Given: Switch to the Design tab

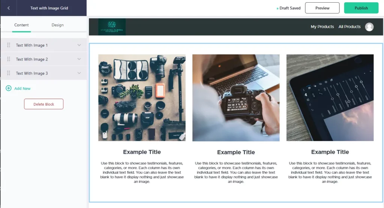Looking at the screenshot, I should [57, 25].
